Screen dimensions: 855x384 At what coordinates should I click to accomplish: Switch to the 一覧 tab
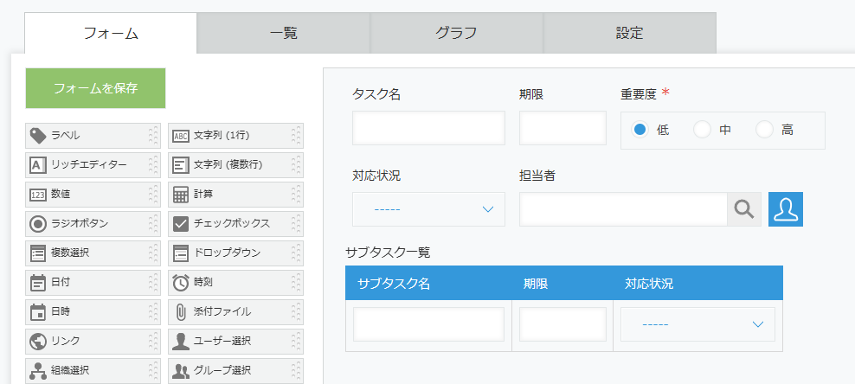pyautogui.click(x=284, y=35)
